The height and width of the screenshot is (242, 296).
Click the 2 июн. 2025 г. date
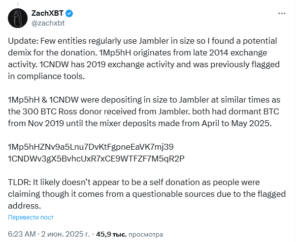[66, 234]
